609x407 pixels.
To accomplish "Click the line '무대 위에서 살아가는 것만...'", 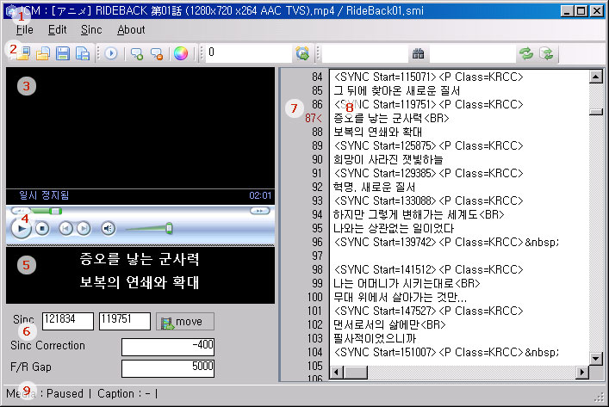I will pos(400,297).
